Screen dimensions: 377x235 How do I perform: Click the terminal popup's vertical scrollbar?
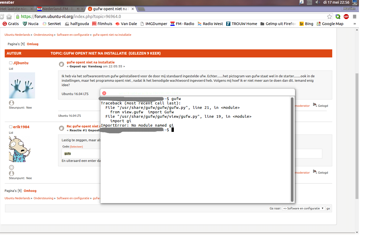(x=292, y=149)
